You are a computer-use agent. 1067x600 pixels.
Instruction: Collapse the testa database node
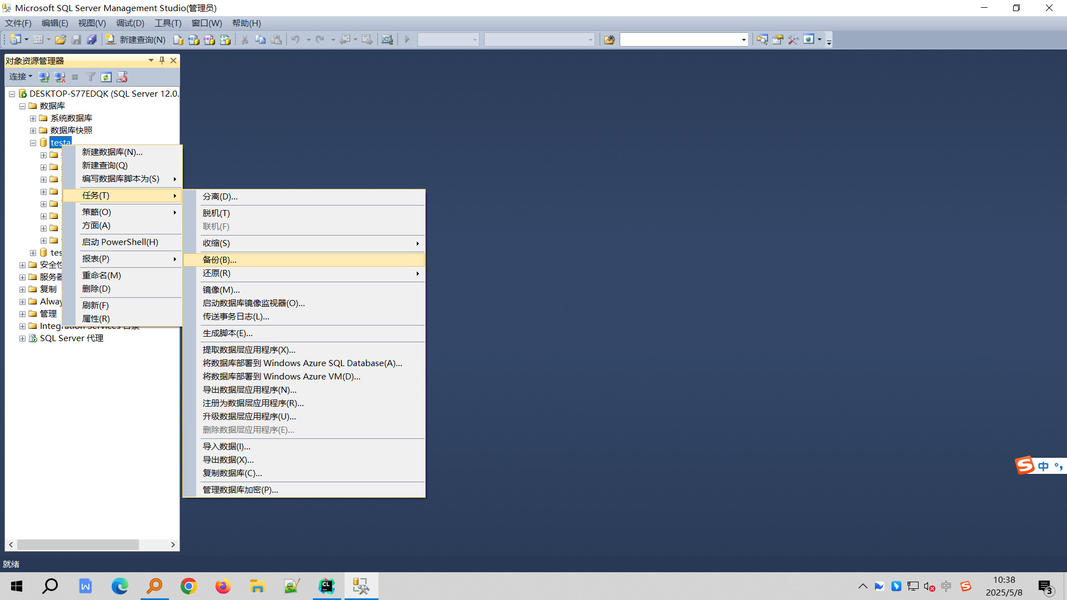click(33, 143)
